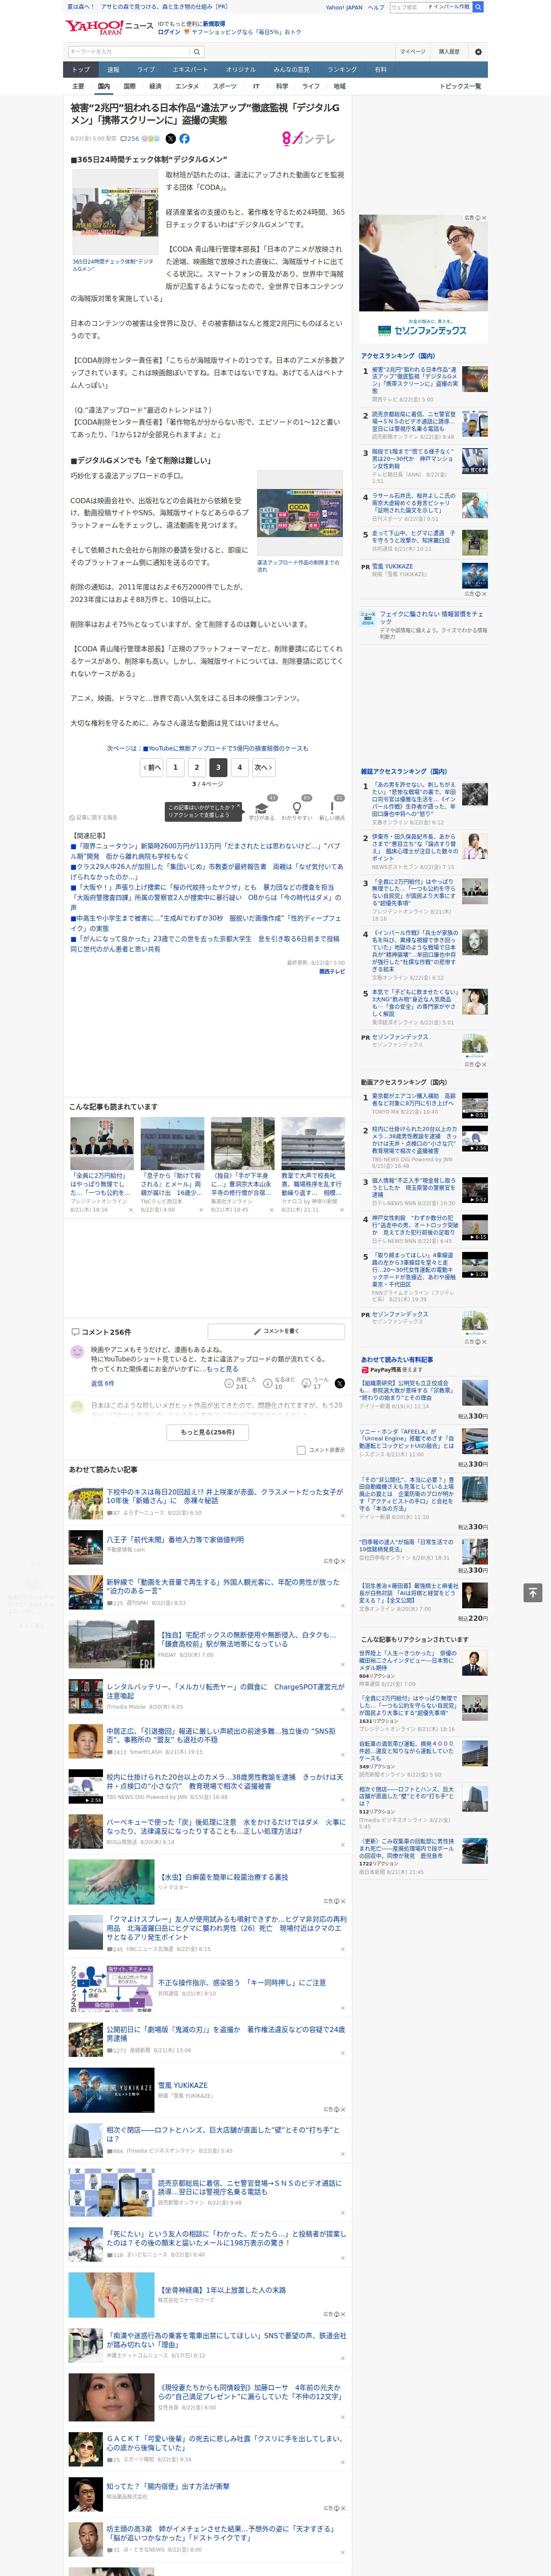Select the 経済 category
The width and height of the screenshot is (551, 2576).
pyautogui.click(x=155, y=86)
